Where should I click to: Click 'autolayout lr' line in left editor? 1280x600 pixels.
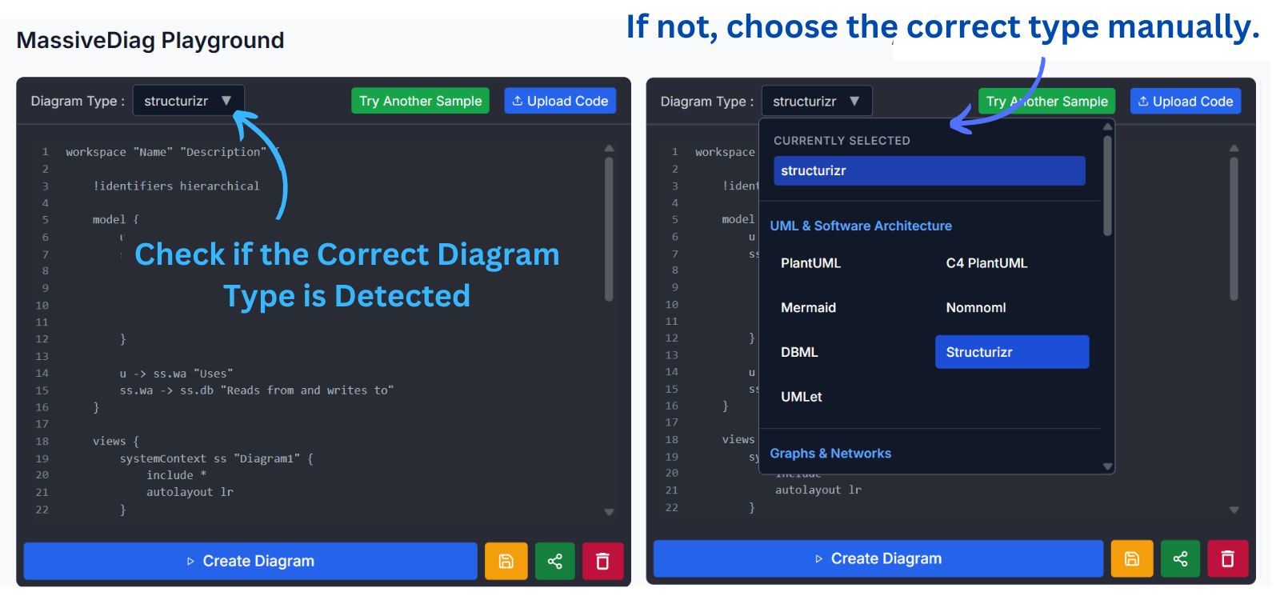coord(190,492)
